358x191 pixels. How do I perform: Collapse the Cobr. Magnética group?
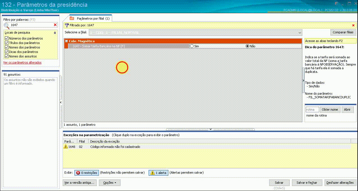tap(66, 41)
